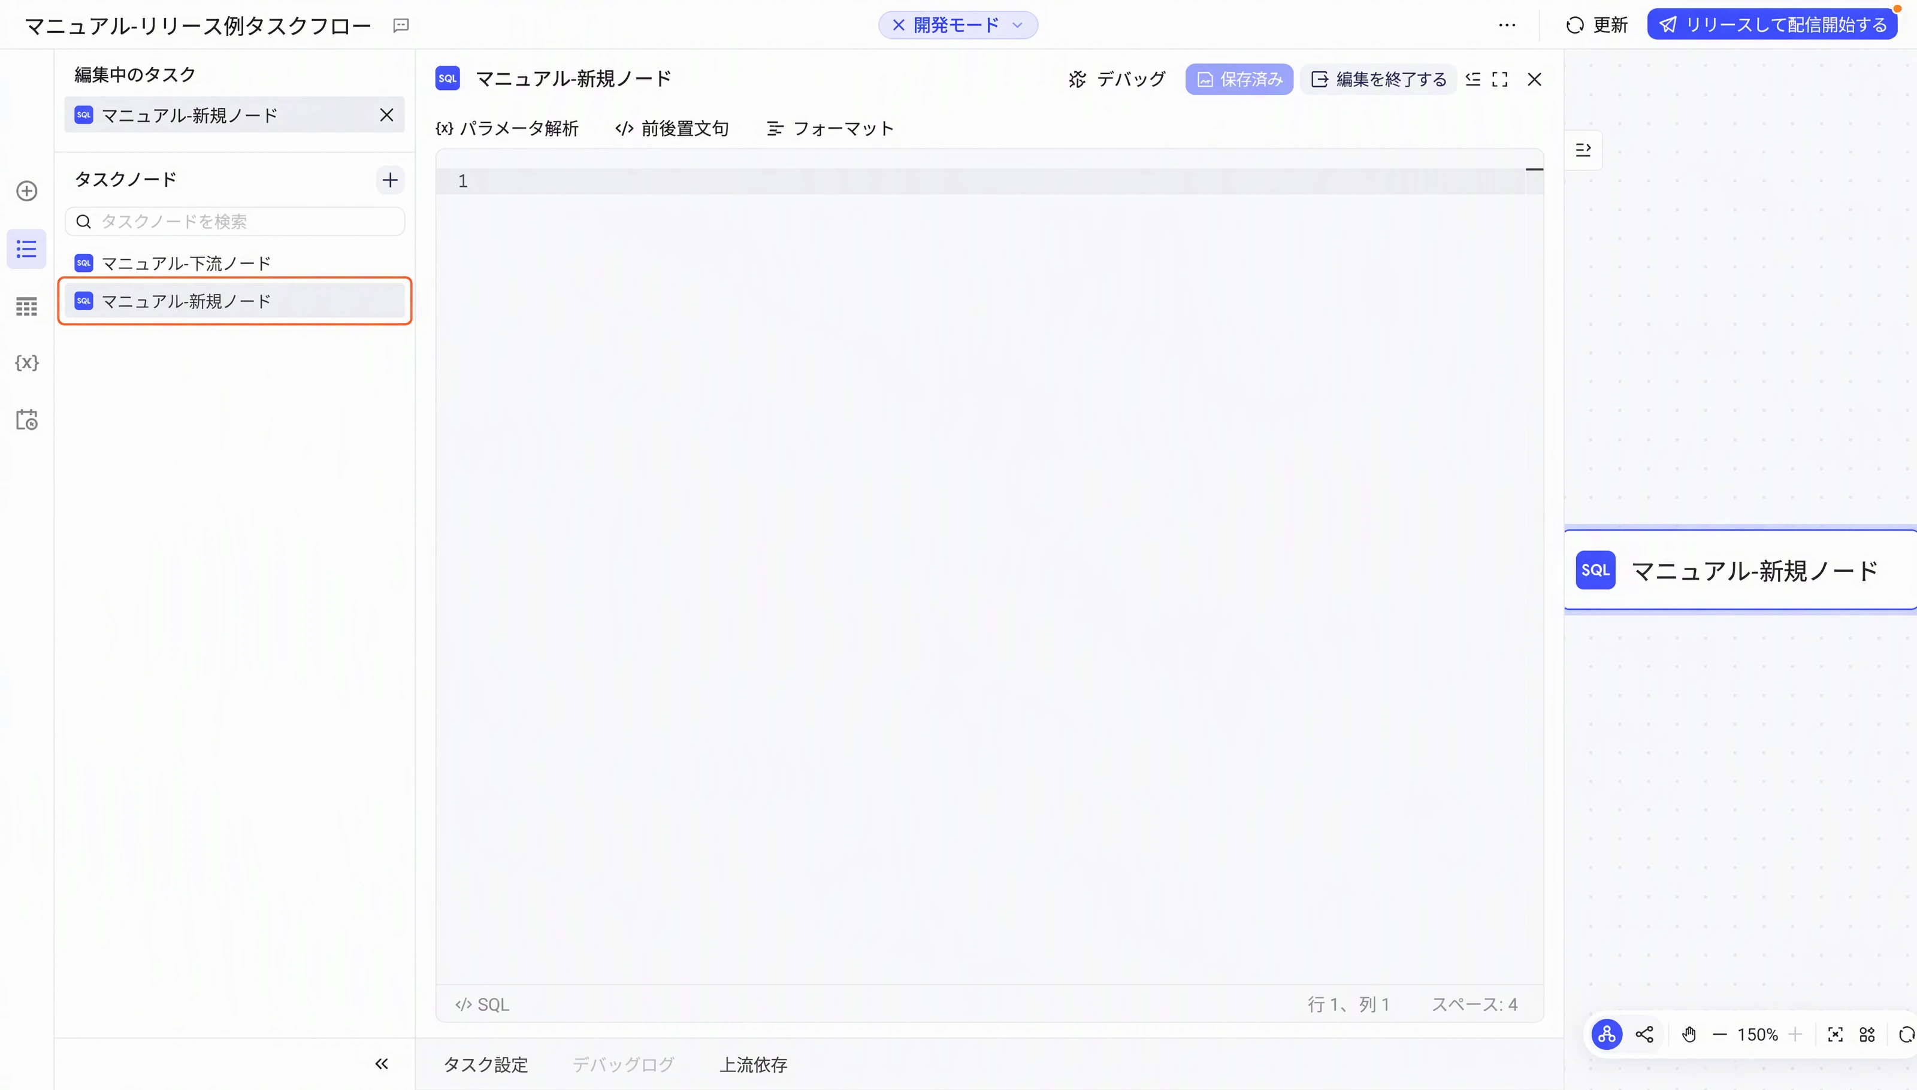
Task: Select the hand pan tool
Action: 1689,1035
